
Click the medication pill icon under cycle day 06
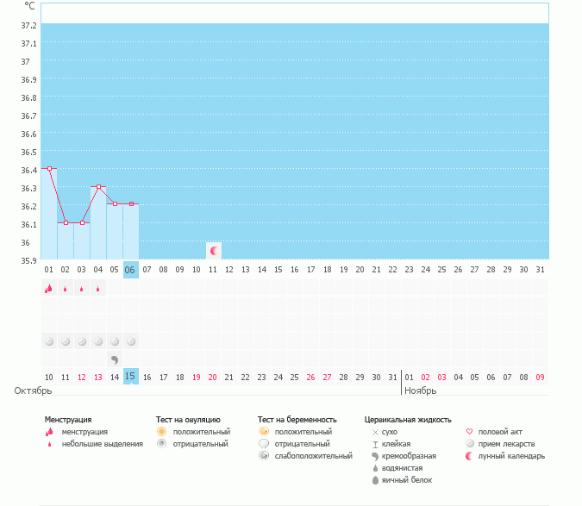tap(130, 341)
